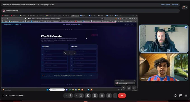The height and width of the screenshot is (102, 190).
Task: Click the youtube.com bookmark in shared browser
Action: coord(78,21)
